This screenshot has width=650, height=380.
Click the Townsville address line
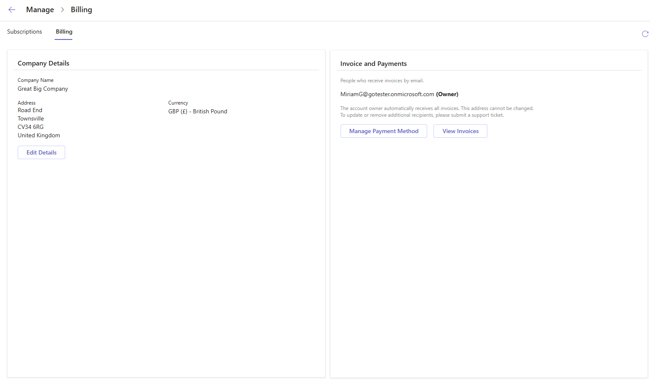[31, 119]
